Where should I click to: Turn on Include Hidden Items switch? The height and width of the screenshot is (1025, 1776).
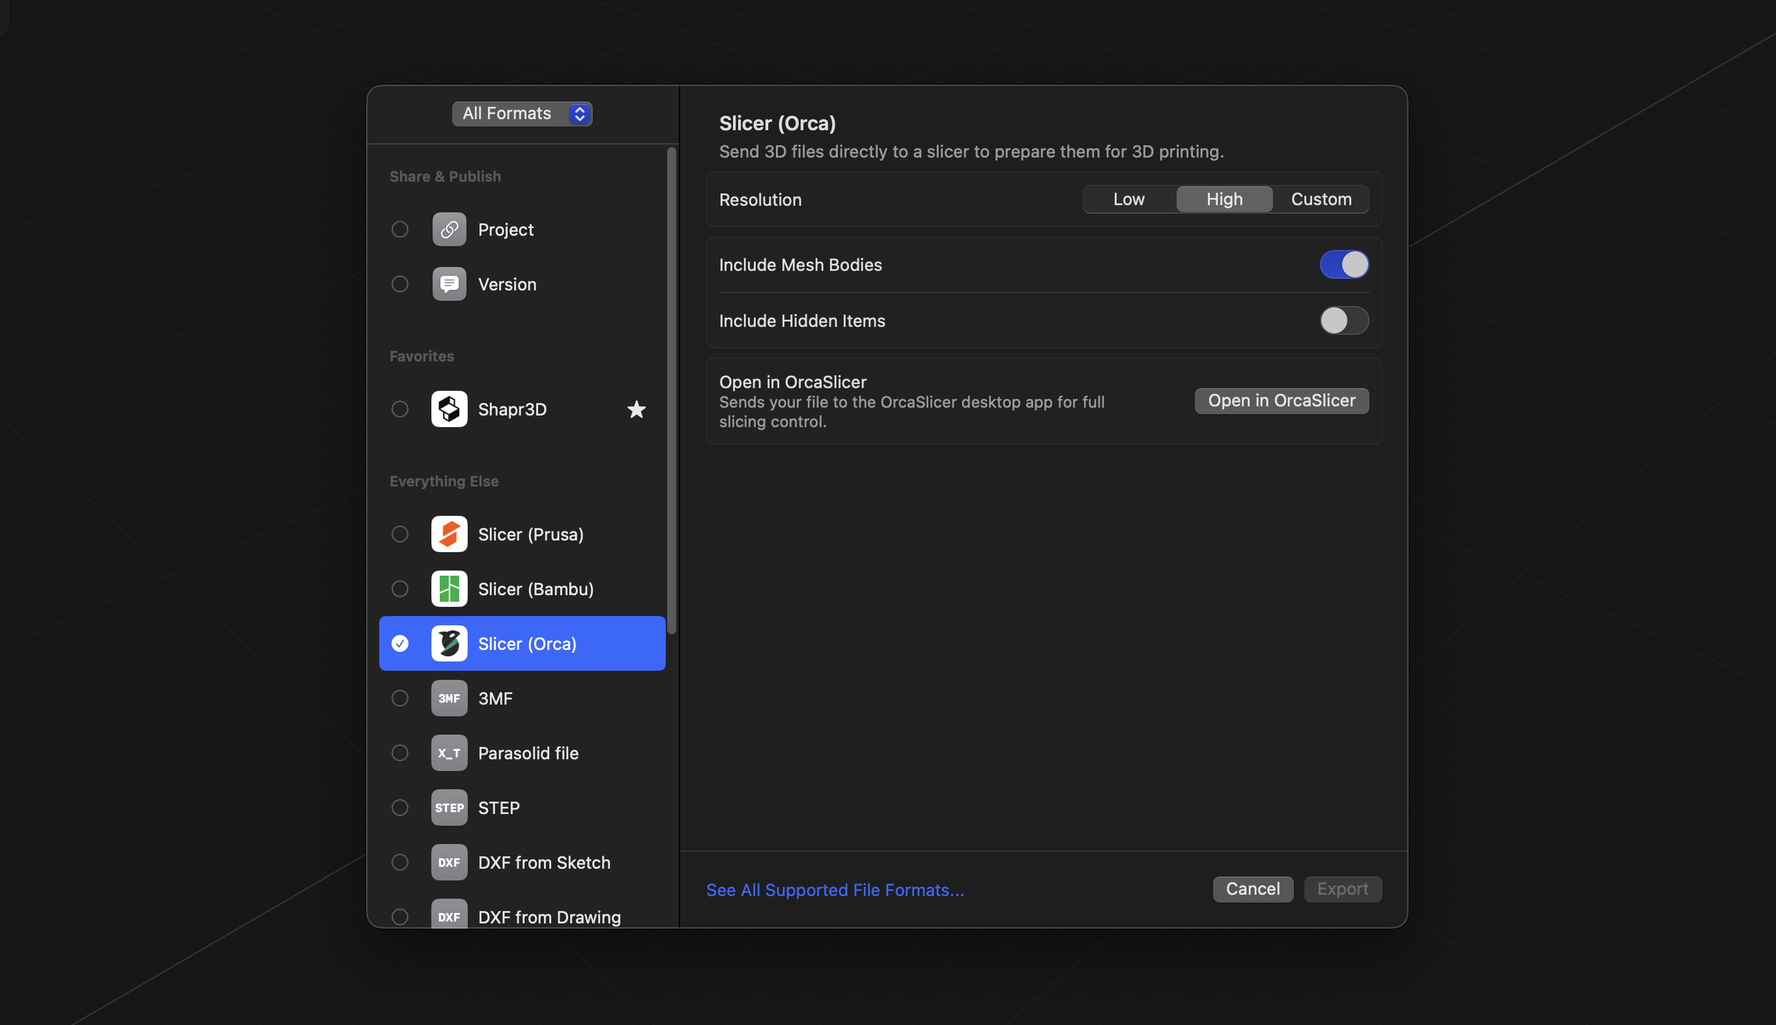(1343, 321)
